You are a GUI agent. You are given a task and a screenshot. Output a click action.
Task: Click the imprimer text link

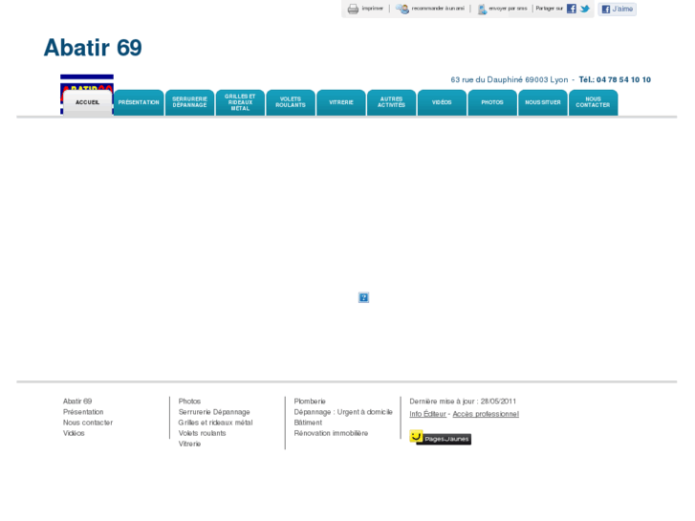pos(372,9)
